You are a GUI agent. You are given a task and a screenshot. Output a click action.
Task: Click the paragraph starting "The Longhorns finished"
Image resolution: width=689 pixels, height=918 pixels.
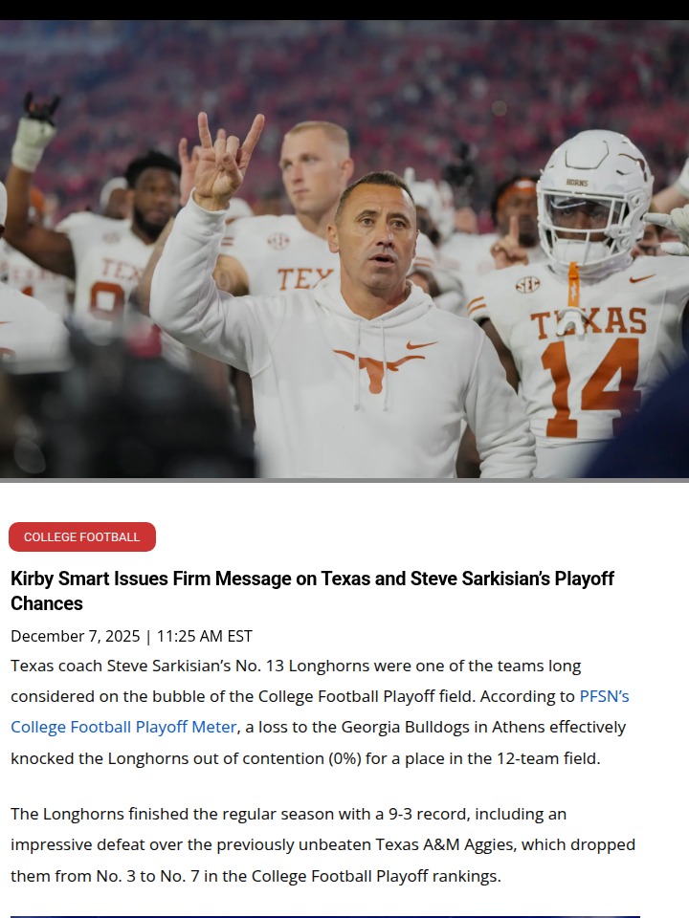coord(322,844)
